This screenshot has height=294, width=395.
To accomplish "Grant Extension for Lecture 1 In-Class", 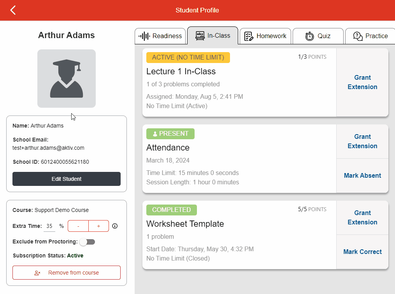I will (x=362, y=82).
